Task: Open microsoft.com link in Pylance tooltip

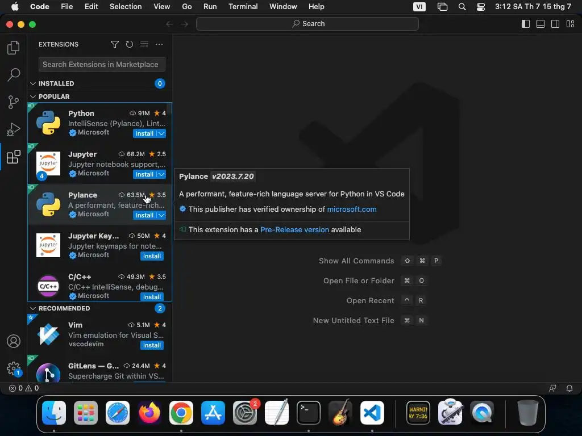Action: click(351, 209)
